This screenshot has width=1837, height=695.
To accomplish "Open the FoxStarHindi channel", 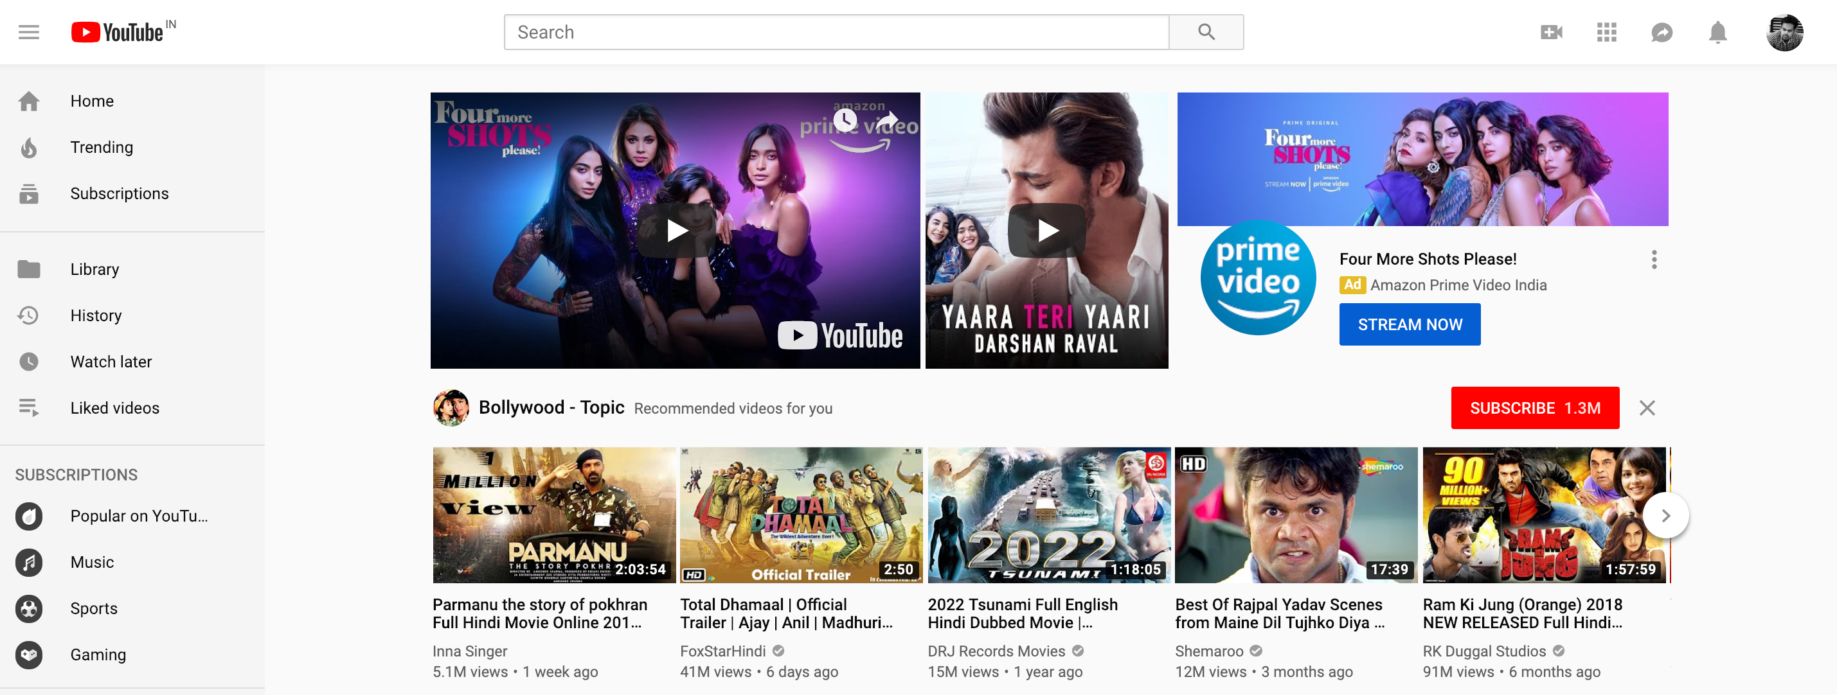I will [722, 651].
